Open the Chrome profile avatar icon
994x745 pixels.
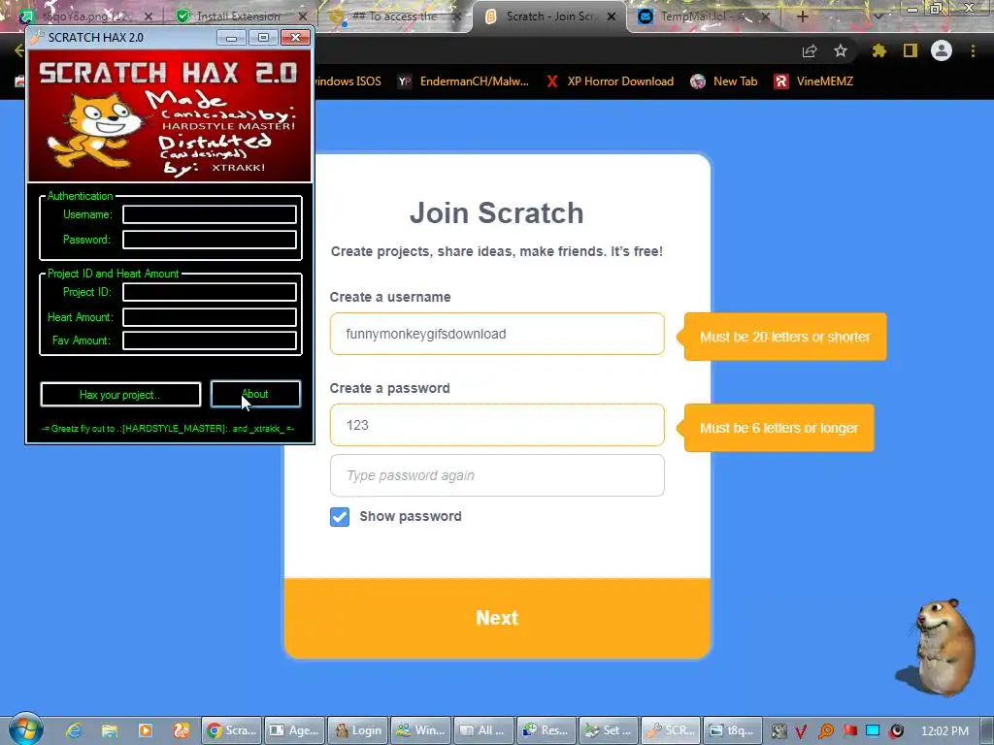point(942,50)
